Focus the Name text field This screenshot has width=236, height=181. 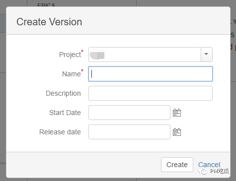point(151,74)
